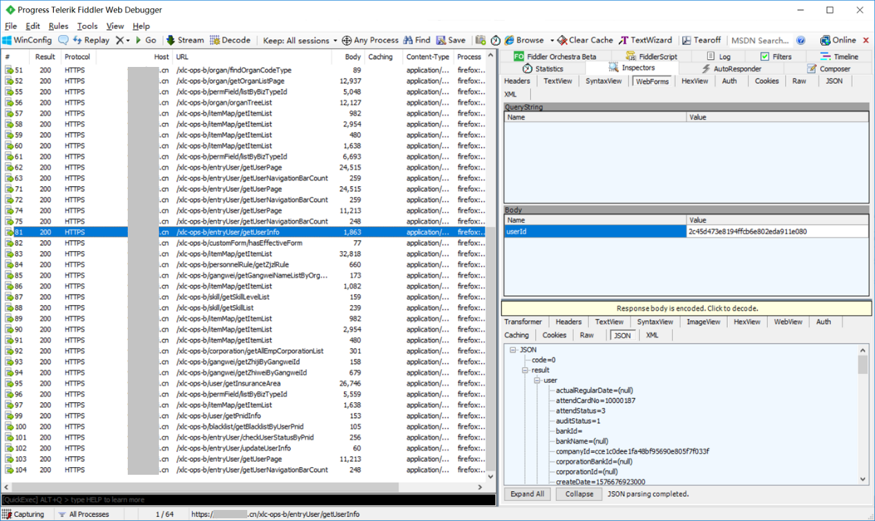Switch to the Fiddler Orchestra Beta tab

pyautogui.click(x=555, y=57)
